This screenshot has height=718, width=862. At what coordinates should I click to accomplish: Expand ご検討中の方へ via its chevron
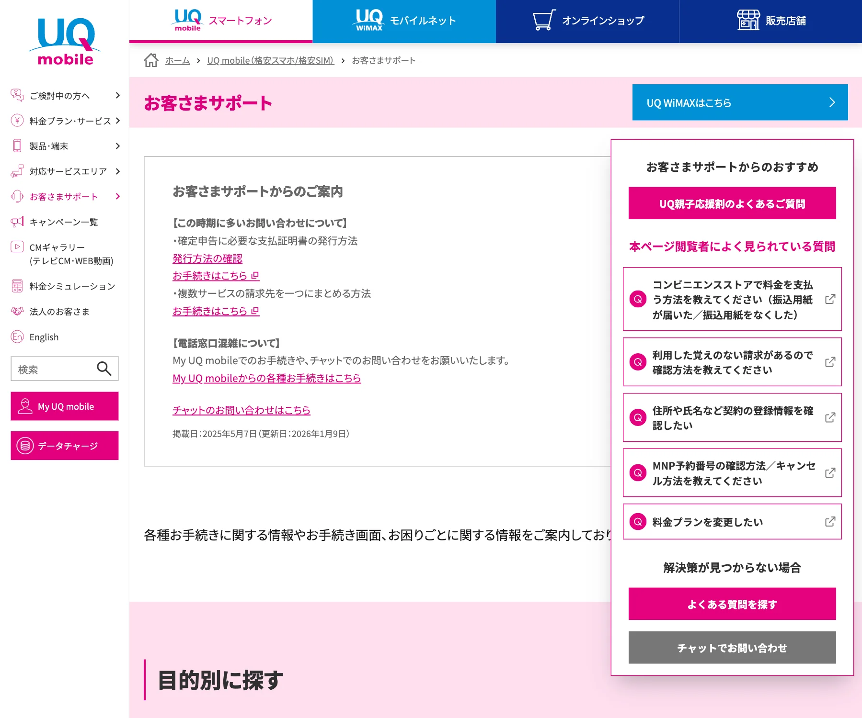[117, 95]
